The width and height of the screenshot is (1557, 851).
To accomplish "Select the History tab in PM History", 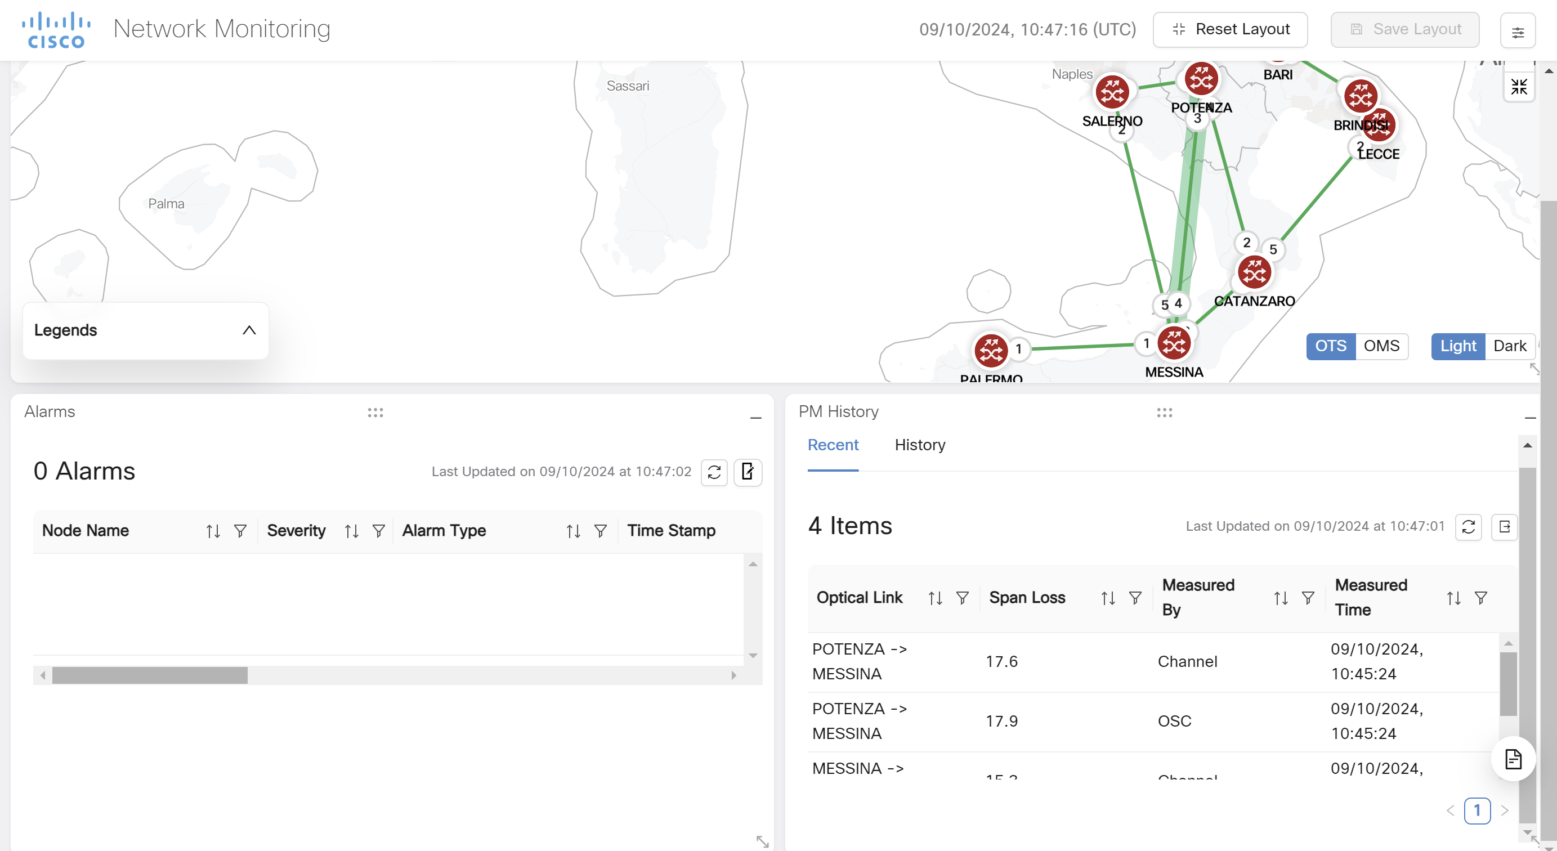I will (x=920, y=445).
